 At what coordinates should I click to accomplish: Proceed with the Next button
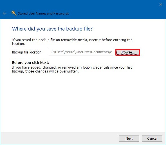pyautogui.click(x=129, y=138)
